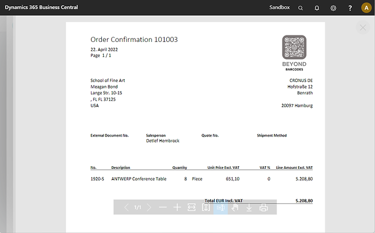The width and height of the screenshot is (375, 233).
Task: Open the help question mark menu
Action: pos(350,8)
